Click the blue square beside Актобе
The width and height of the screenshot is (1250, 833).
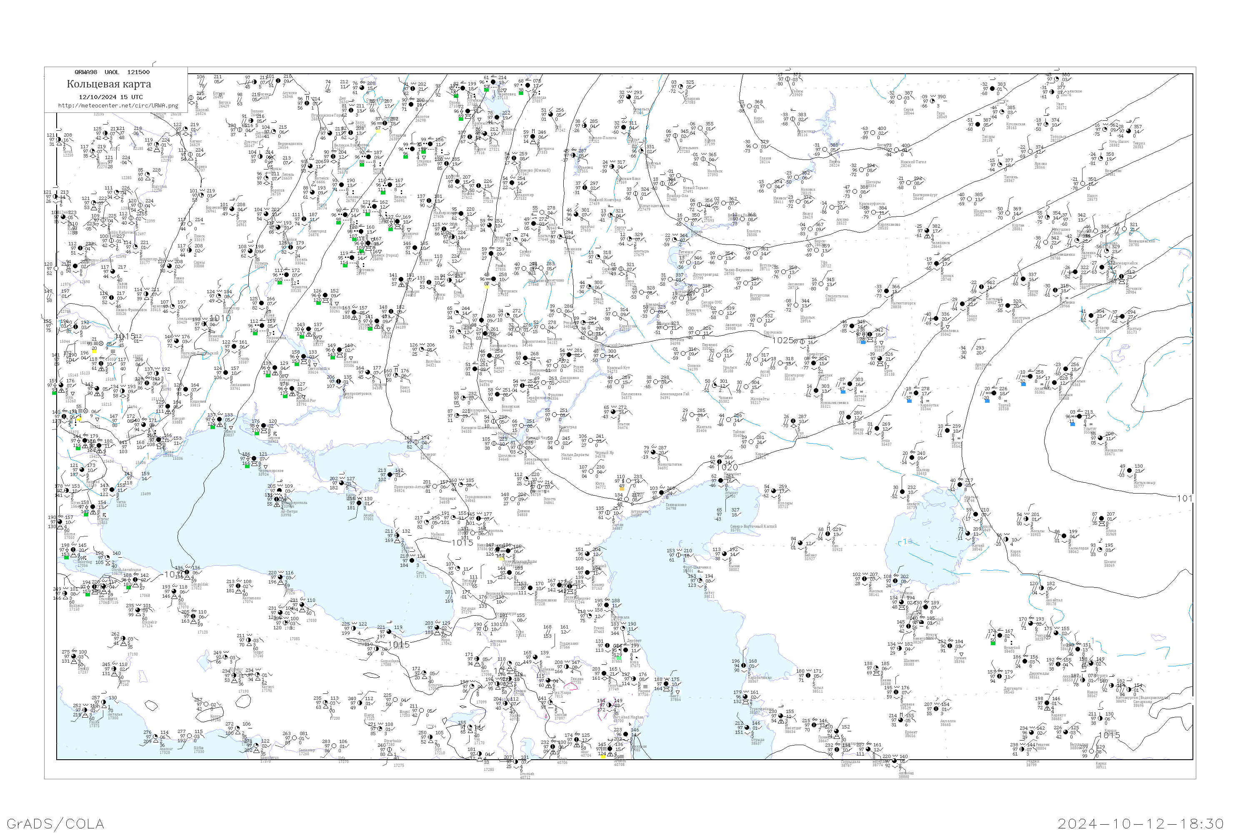[843, 391]
